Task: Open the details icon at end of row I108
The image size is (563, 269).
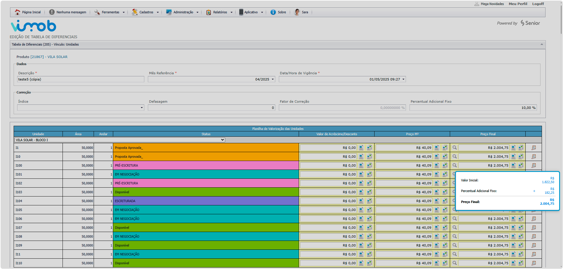Action: click(x=534, y=236)
